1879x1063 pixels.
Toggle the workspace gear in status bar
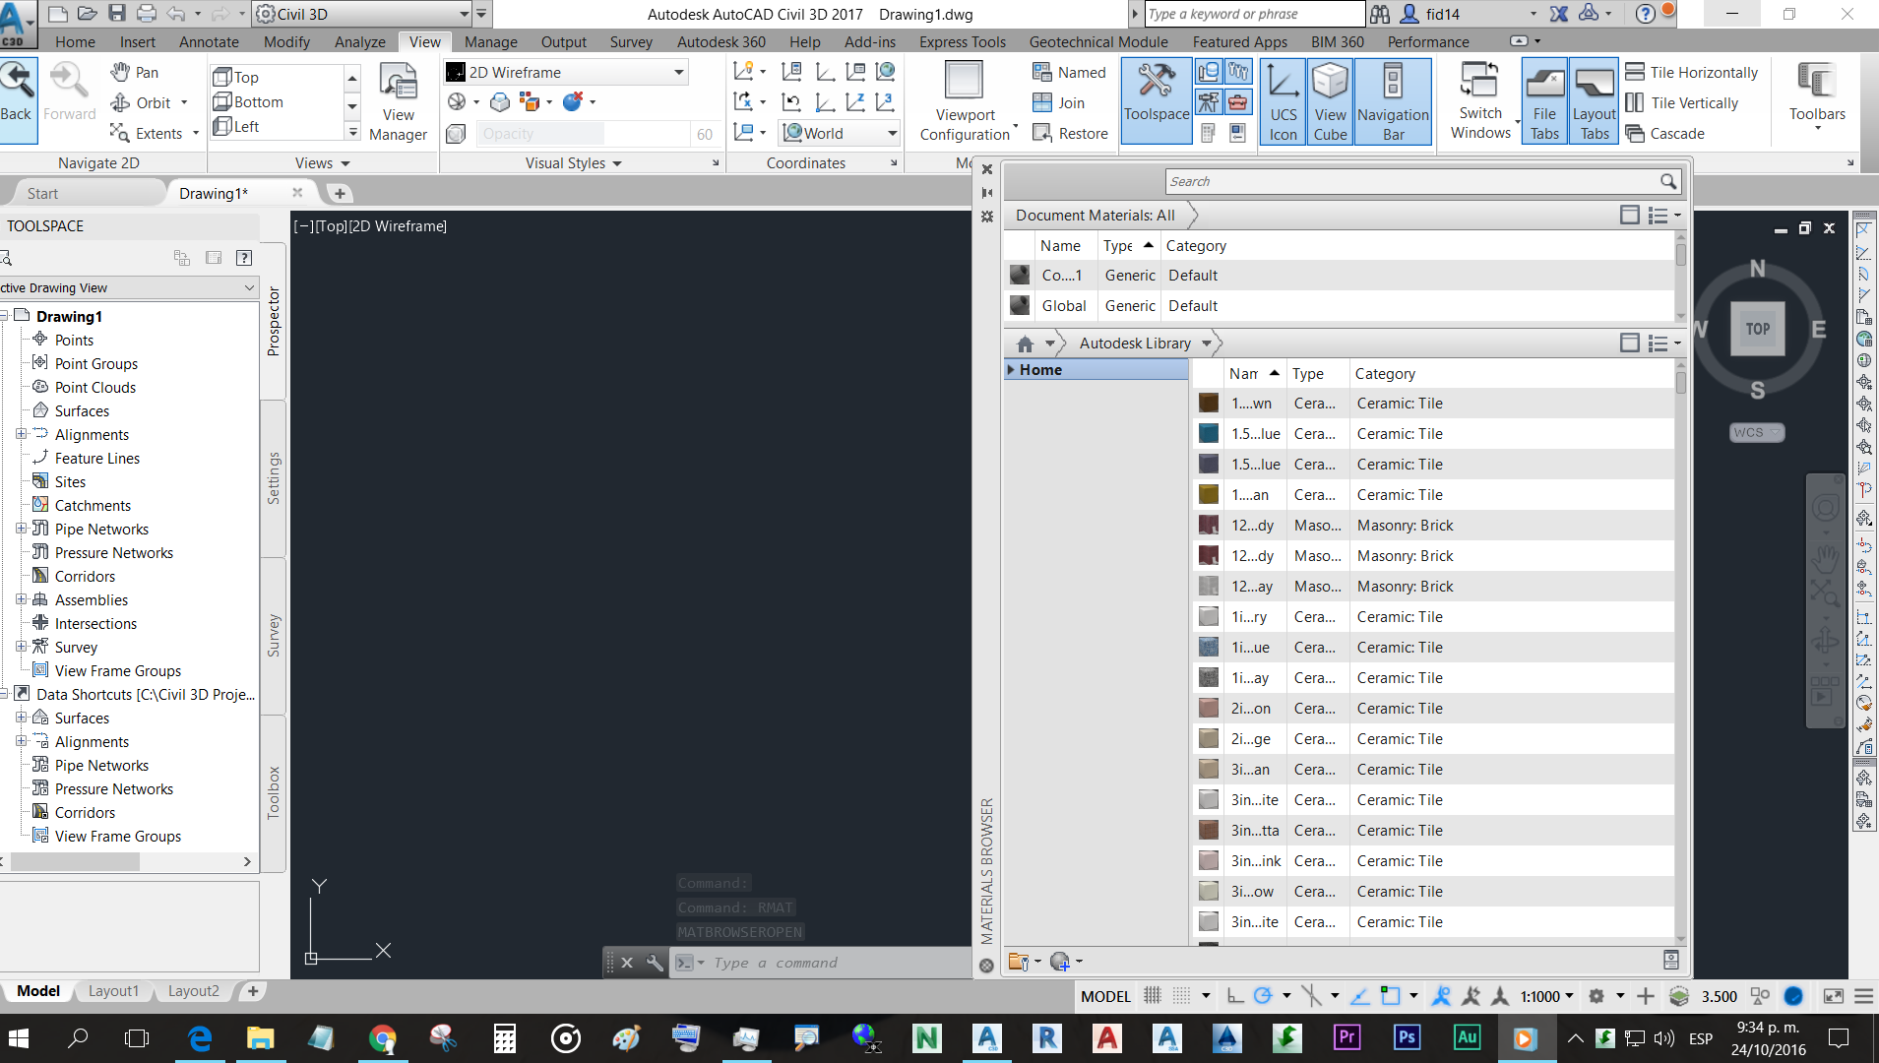(x=1597, y=996)
